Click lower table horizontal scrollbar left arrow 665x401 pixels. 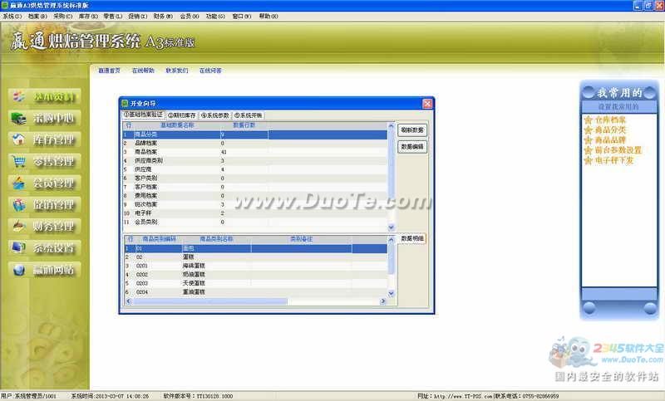pos(129,301)
